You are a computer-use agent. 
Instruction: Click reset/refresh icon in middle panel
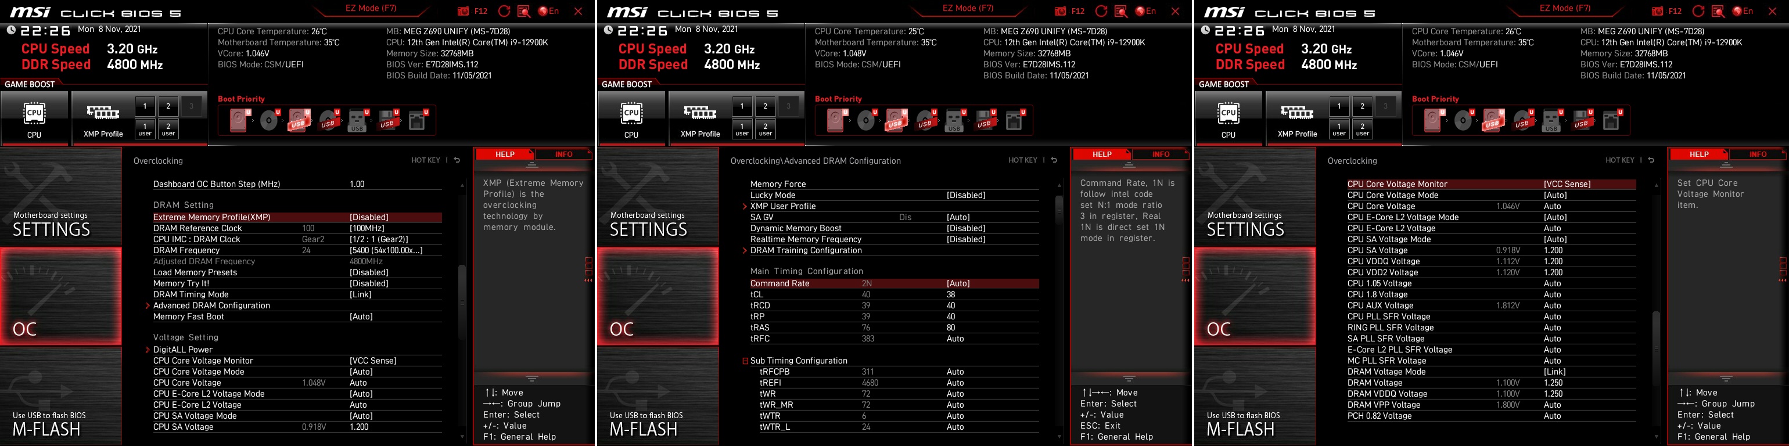coord(1101,11)
